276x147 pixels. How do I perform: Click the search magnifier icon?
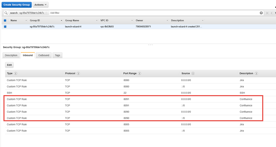(6, 13)
